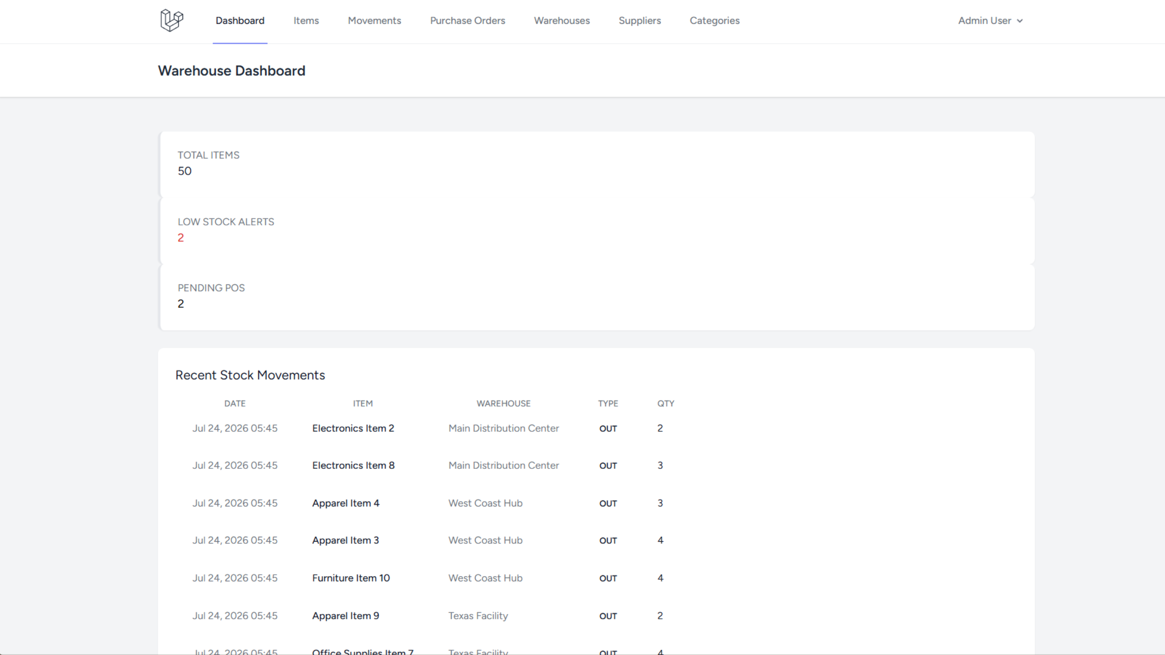Click Main Distribution Center in Electronics Item 2 row
The height and width of the screenshot is (655, 1165).
[504, 429]
